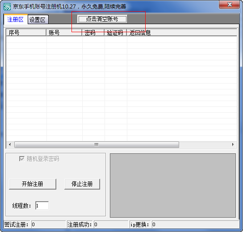This screenshot has width=243, height=232.
Task: Click the application icon in title bar
Action: (x=7, y=7)
